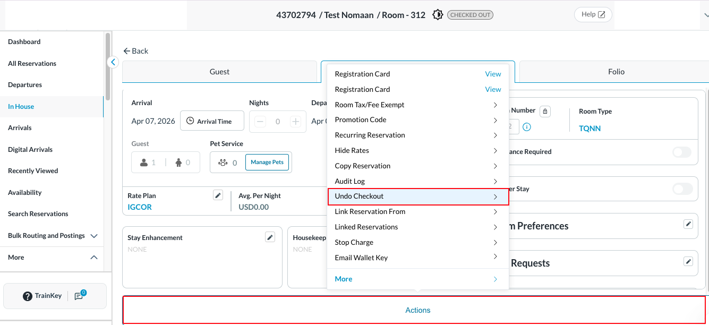Click the Arrival Time field
Screen dimensions: 709x325
212,122
